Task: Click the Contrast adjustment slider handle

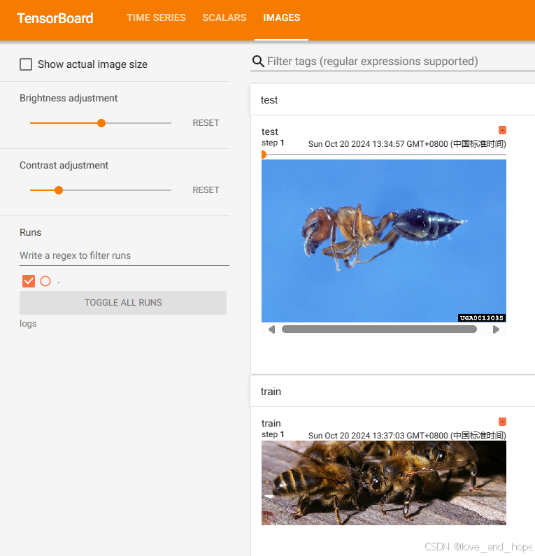Action: coord(59,190)
